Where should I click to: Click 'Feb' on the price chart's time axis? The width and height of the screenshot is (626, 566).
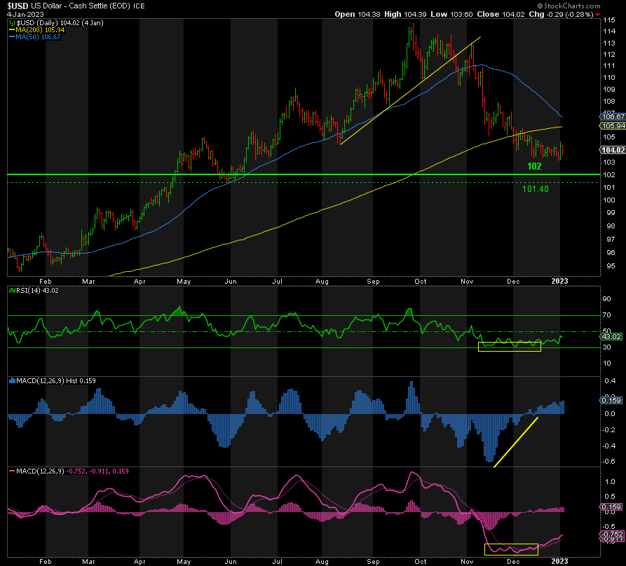[x=45, y=281]
